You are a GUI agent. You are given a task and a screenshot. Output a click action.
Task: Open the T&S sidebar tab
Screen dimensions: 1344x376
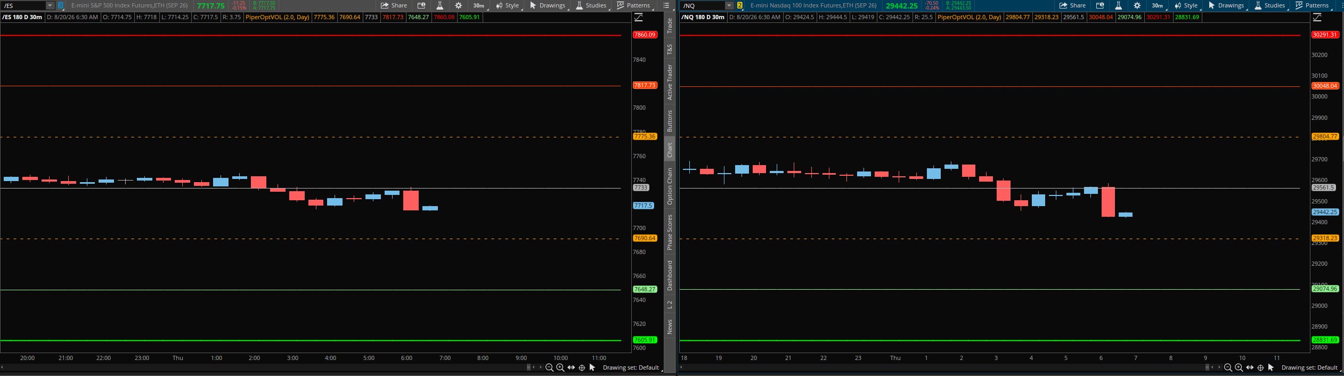tap(670, 50)
